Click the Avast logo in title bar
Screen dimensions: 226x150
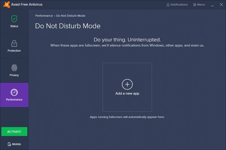pyautogui.click(x=6, y=5)
